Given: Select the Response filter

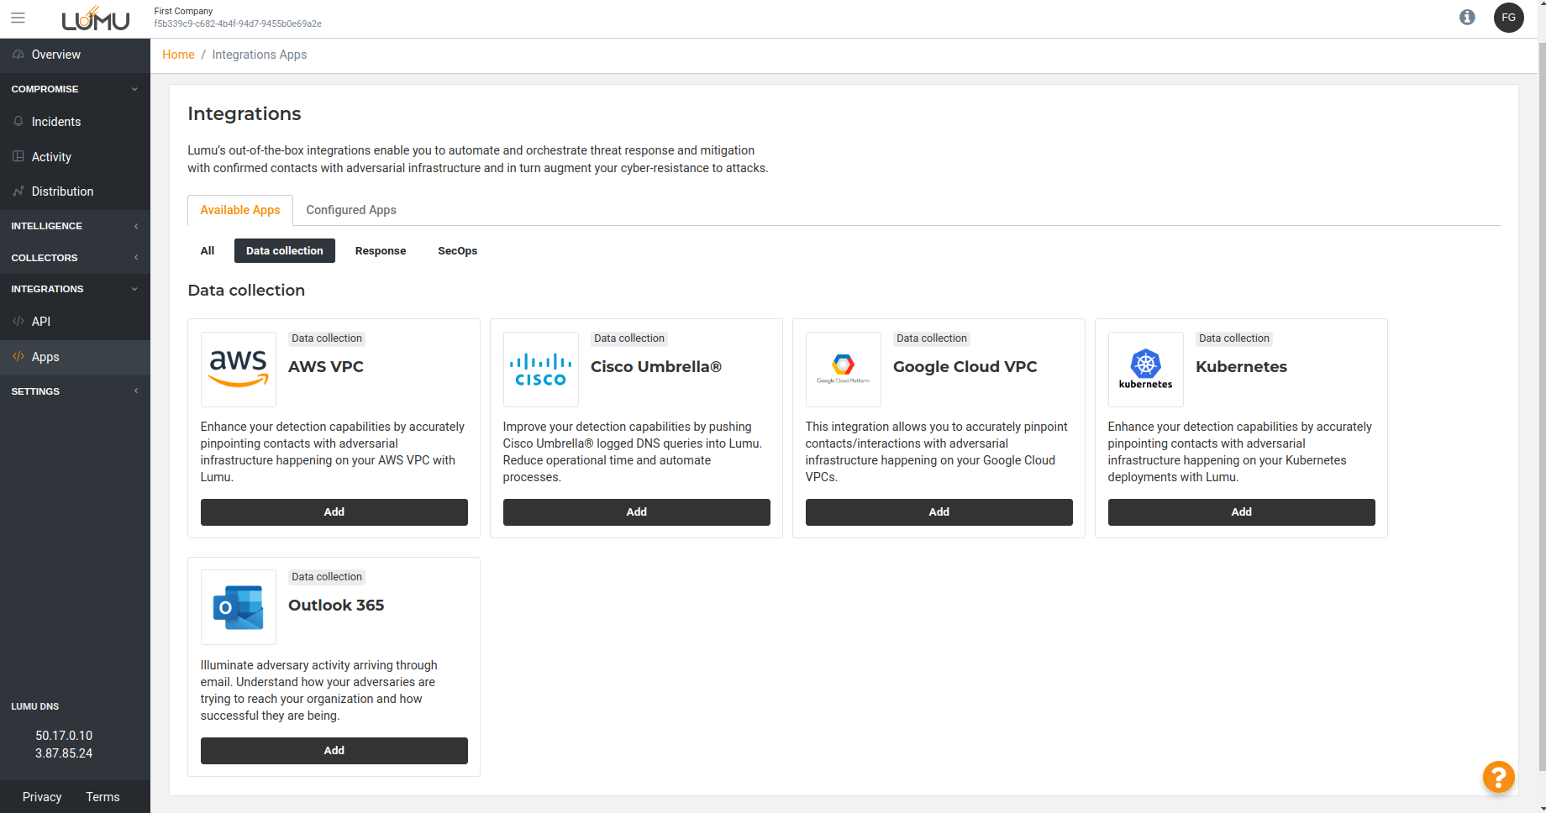Looking at the screenshot, I should tap(380, 251).
